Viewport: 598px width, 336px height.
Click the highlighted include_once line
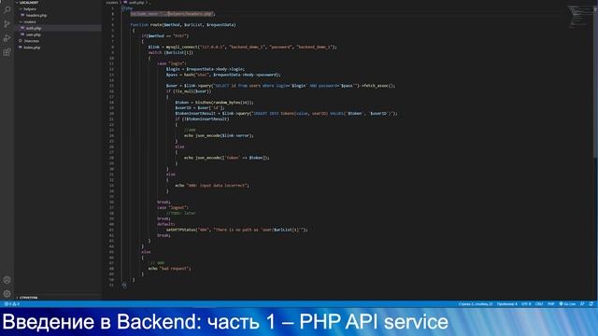(172, 14)
